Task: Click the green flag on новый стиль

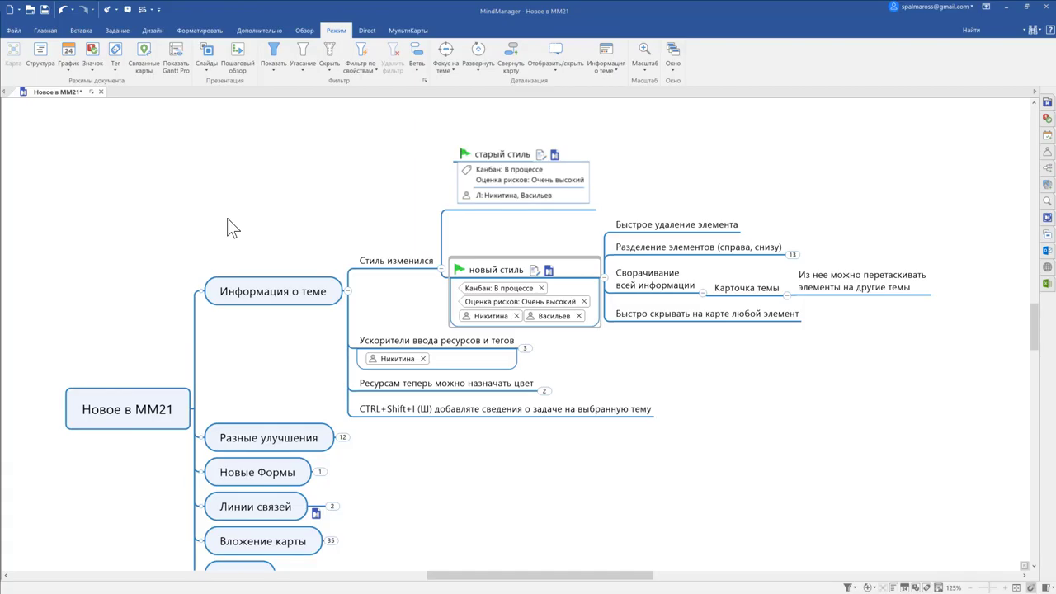Action: click(x=460, y=269)
